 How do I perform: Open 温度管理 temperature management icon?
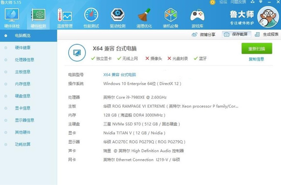point(65,18)
